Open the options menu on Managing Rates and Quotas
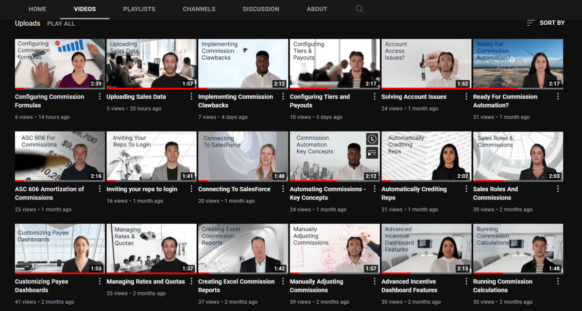 [x=191, y=281]
